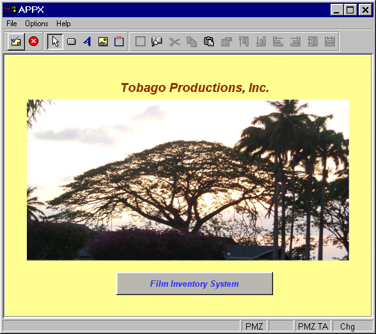Click the make same width icon
Screen dimensions: 376x334
330,42
